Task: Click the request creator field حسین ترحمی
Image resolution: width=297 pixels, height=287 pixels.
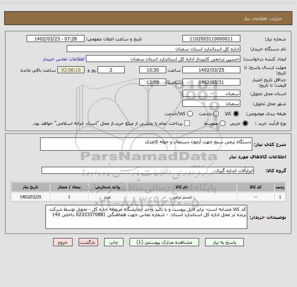Action: 163,59
